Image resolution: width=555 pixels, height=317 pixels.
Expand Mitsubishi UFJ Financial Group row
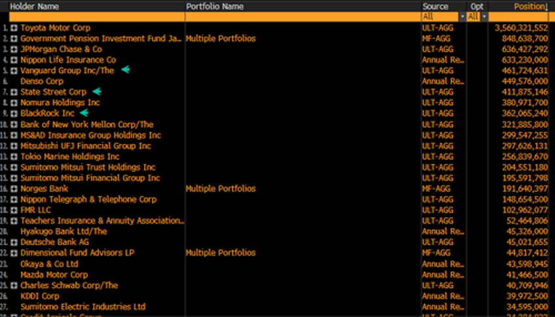pyautogui.click(x=14, y=146)
